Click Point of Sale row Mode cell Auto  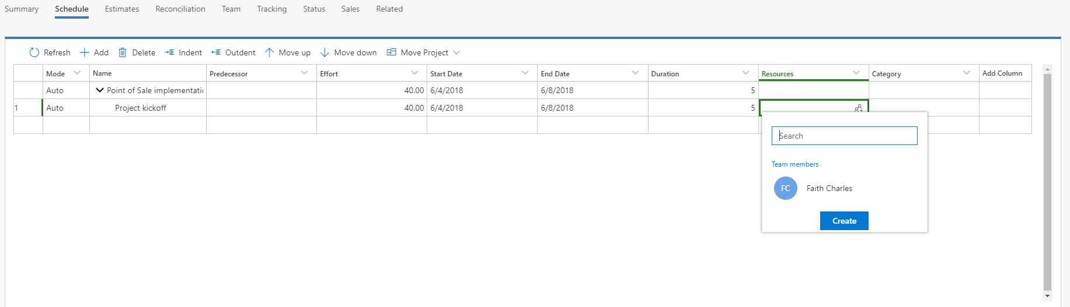click(66, 90)
